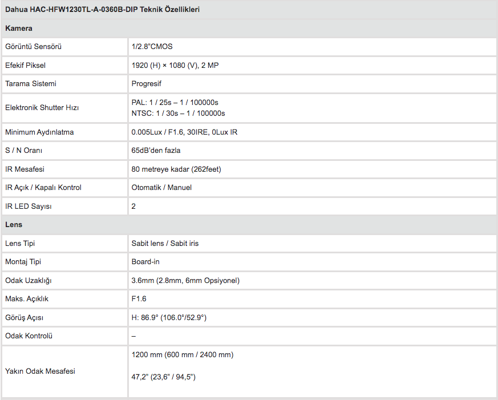Image resolution: width=498 pixels, height=400 pixels.
Task: Click the 'Tarama Sistemi' label
Action: (31, 84)
